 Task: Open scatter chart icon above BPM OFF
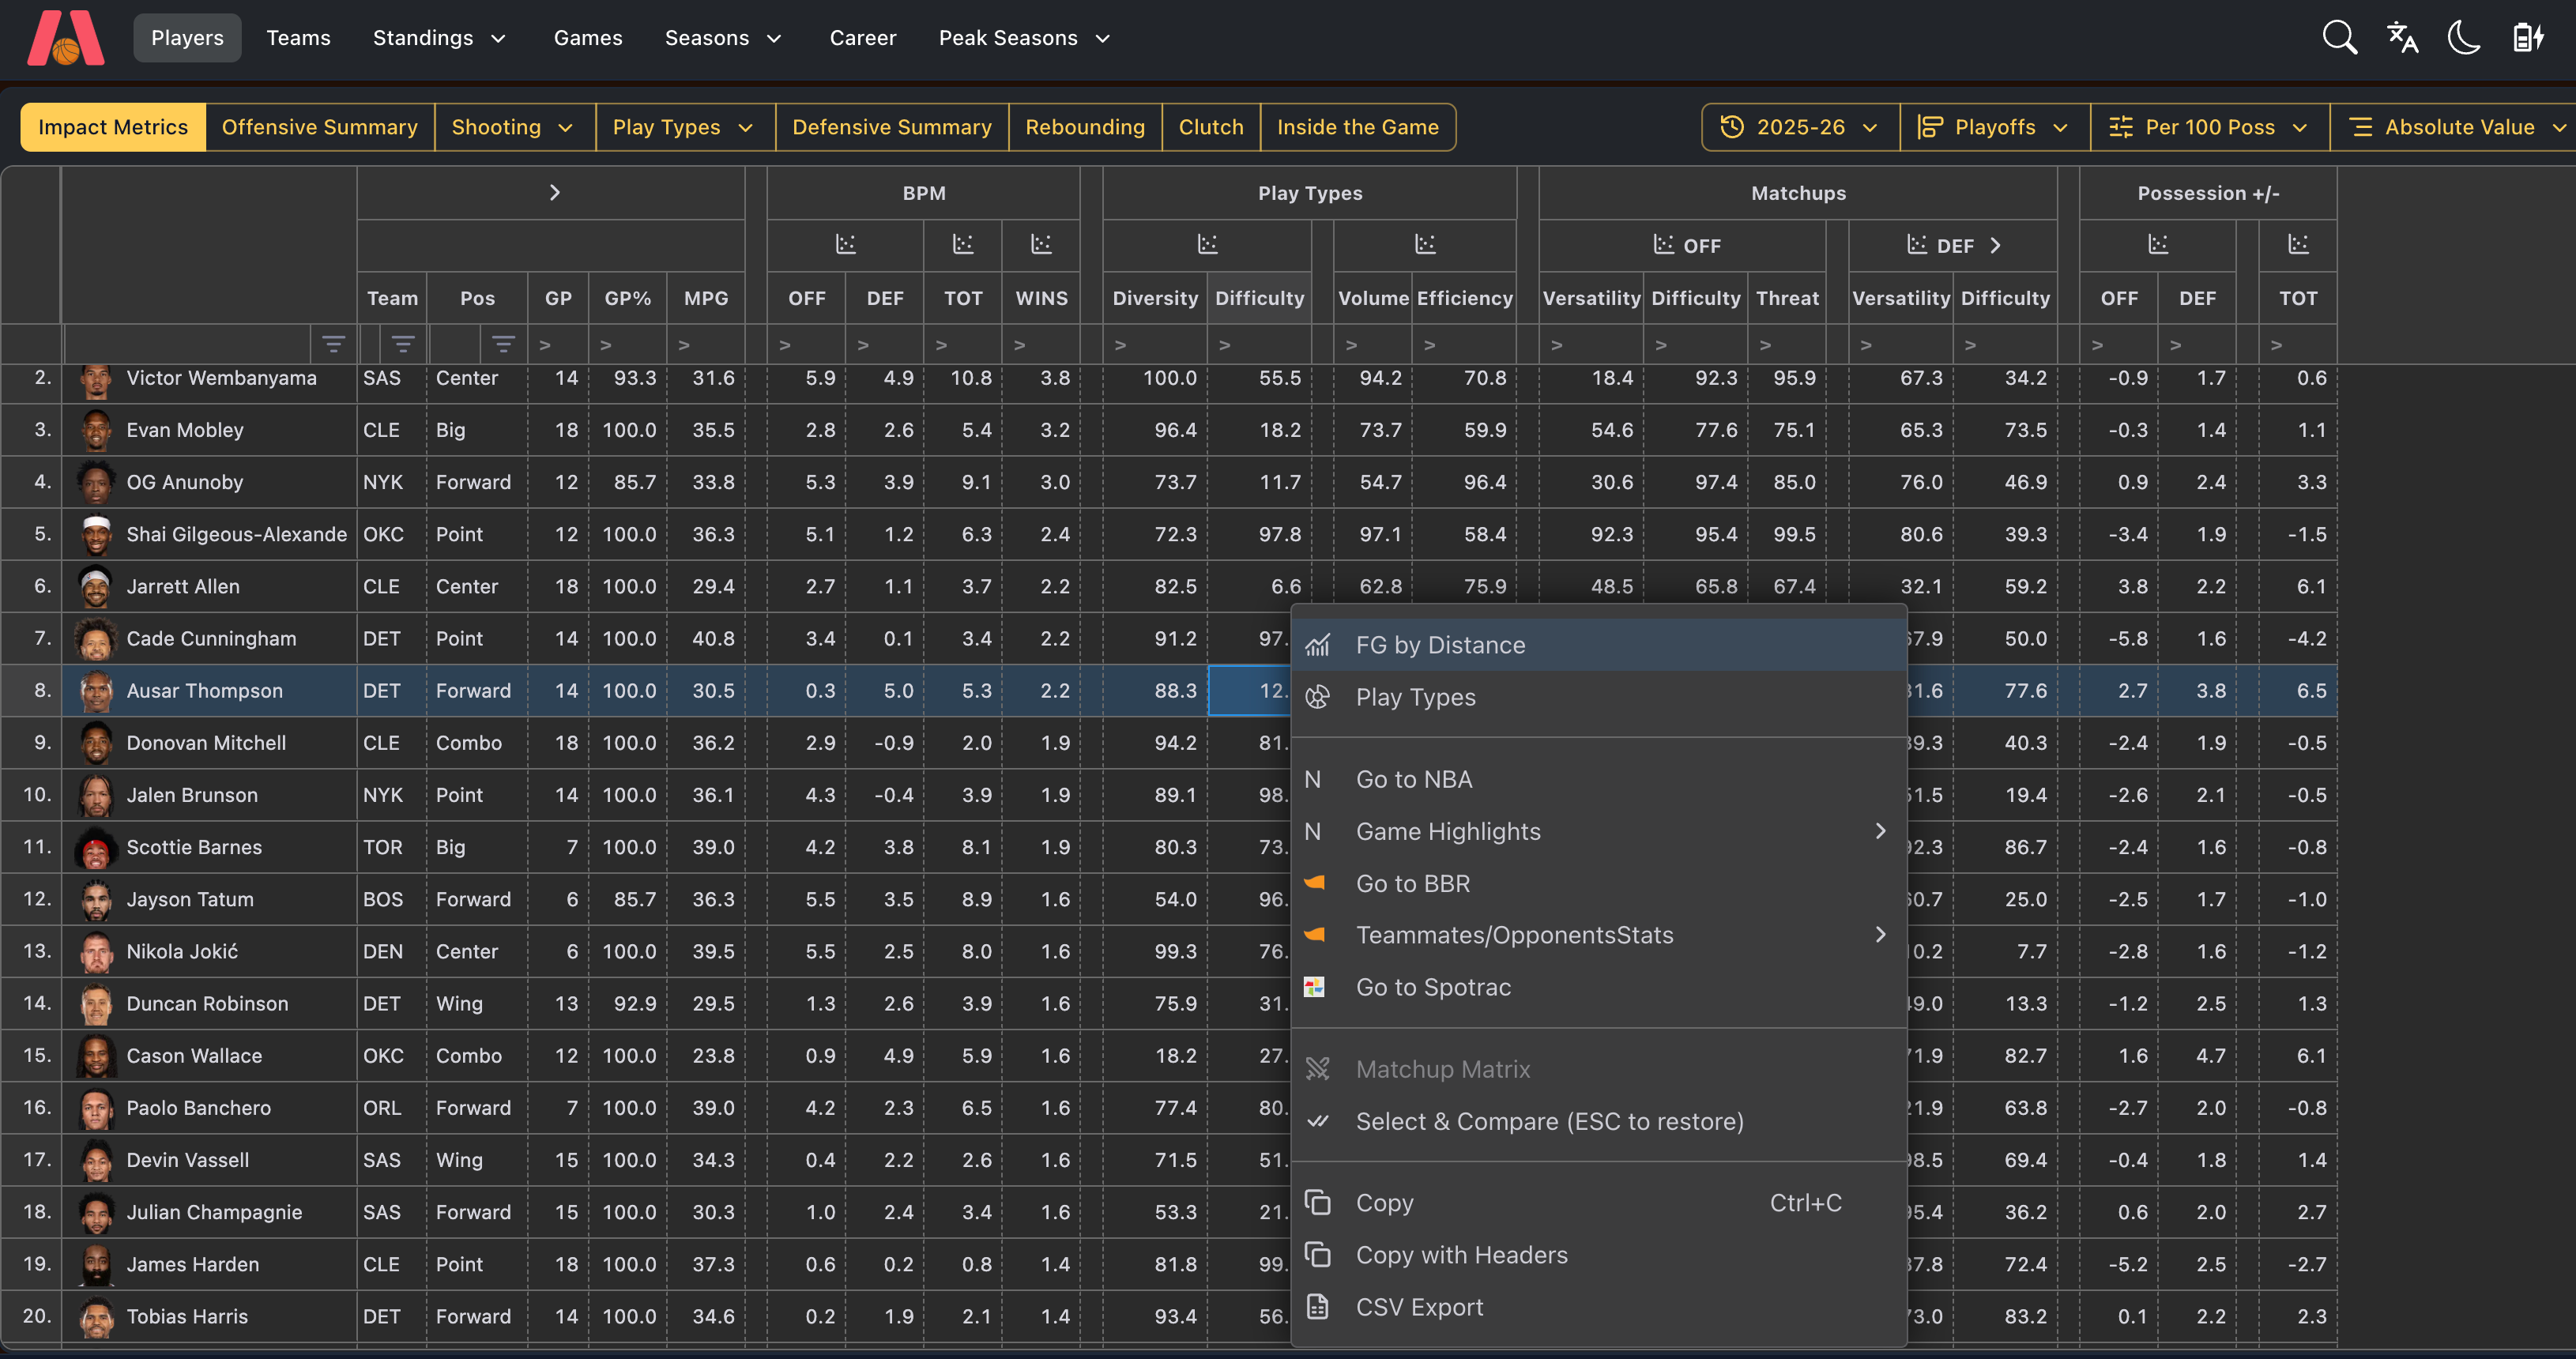pos(846,244)
